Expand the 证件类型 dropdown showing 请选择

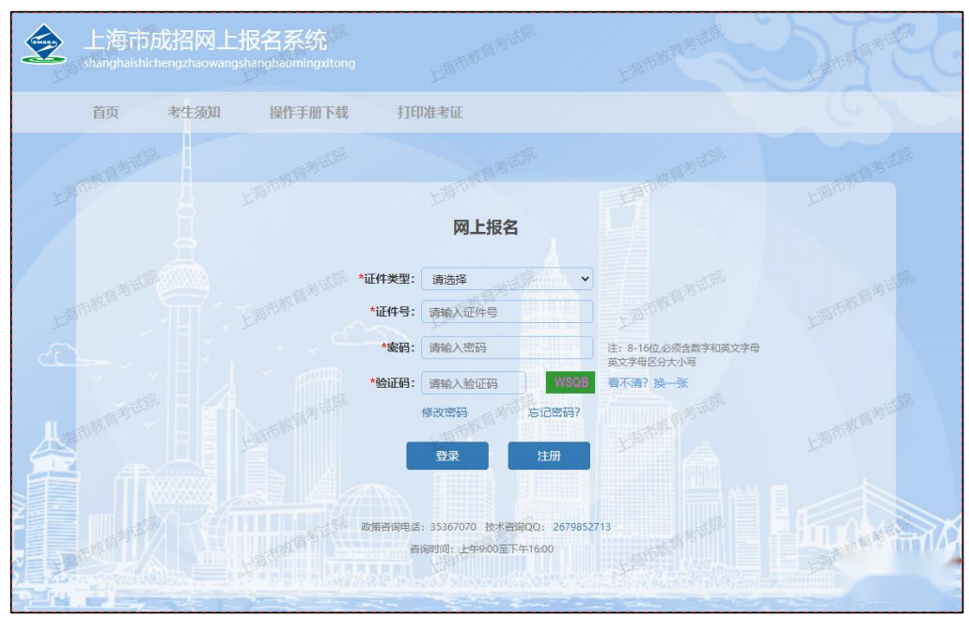point(508,279)
